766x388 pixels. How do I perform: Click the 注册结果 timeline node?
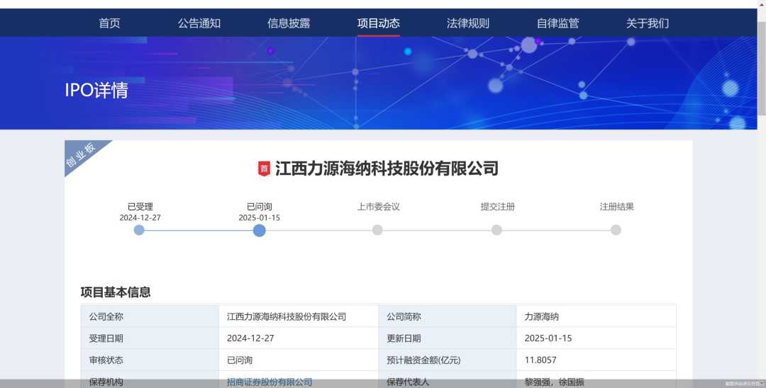coord(616,230)
